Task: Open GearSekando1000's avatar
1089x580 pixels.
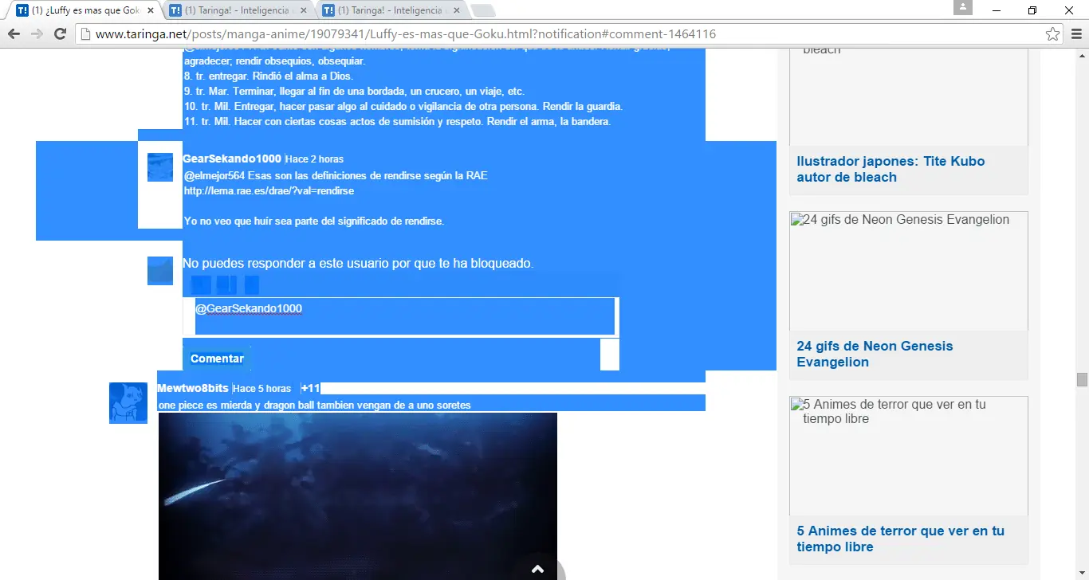Action: pyautogui.click(x=160, y=167)
